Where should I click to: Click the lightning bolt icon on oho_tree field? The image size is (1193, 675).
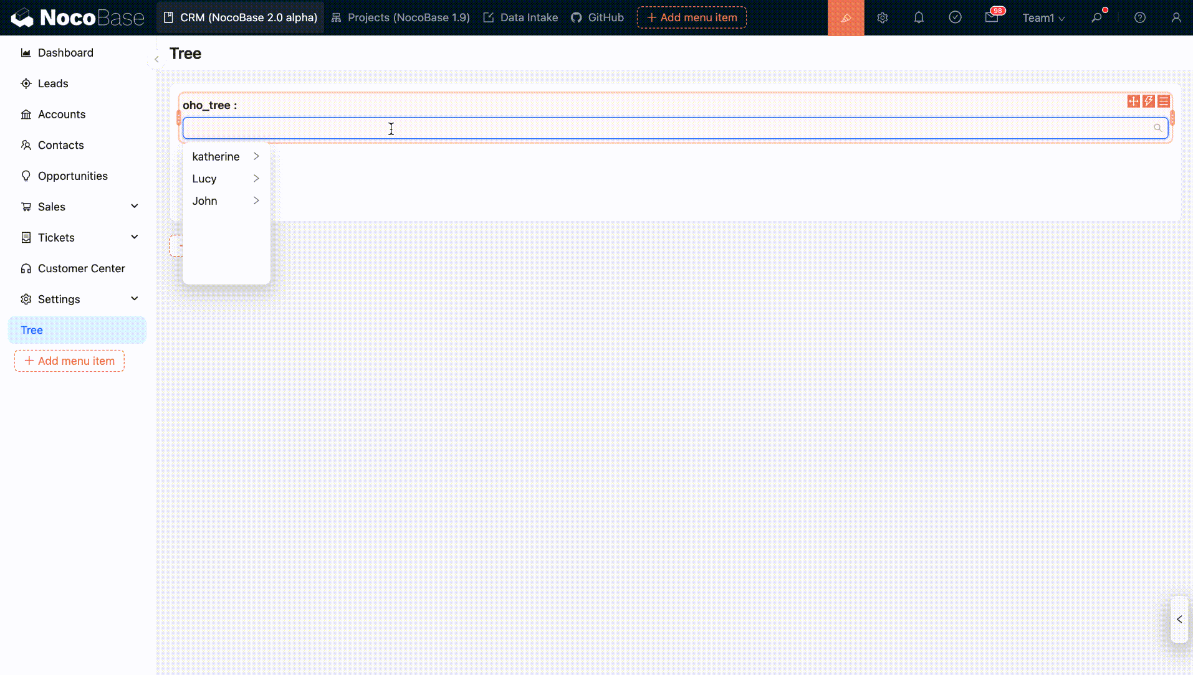(x=1148, y=101)
